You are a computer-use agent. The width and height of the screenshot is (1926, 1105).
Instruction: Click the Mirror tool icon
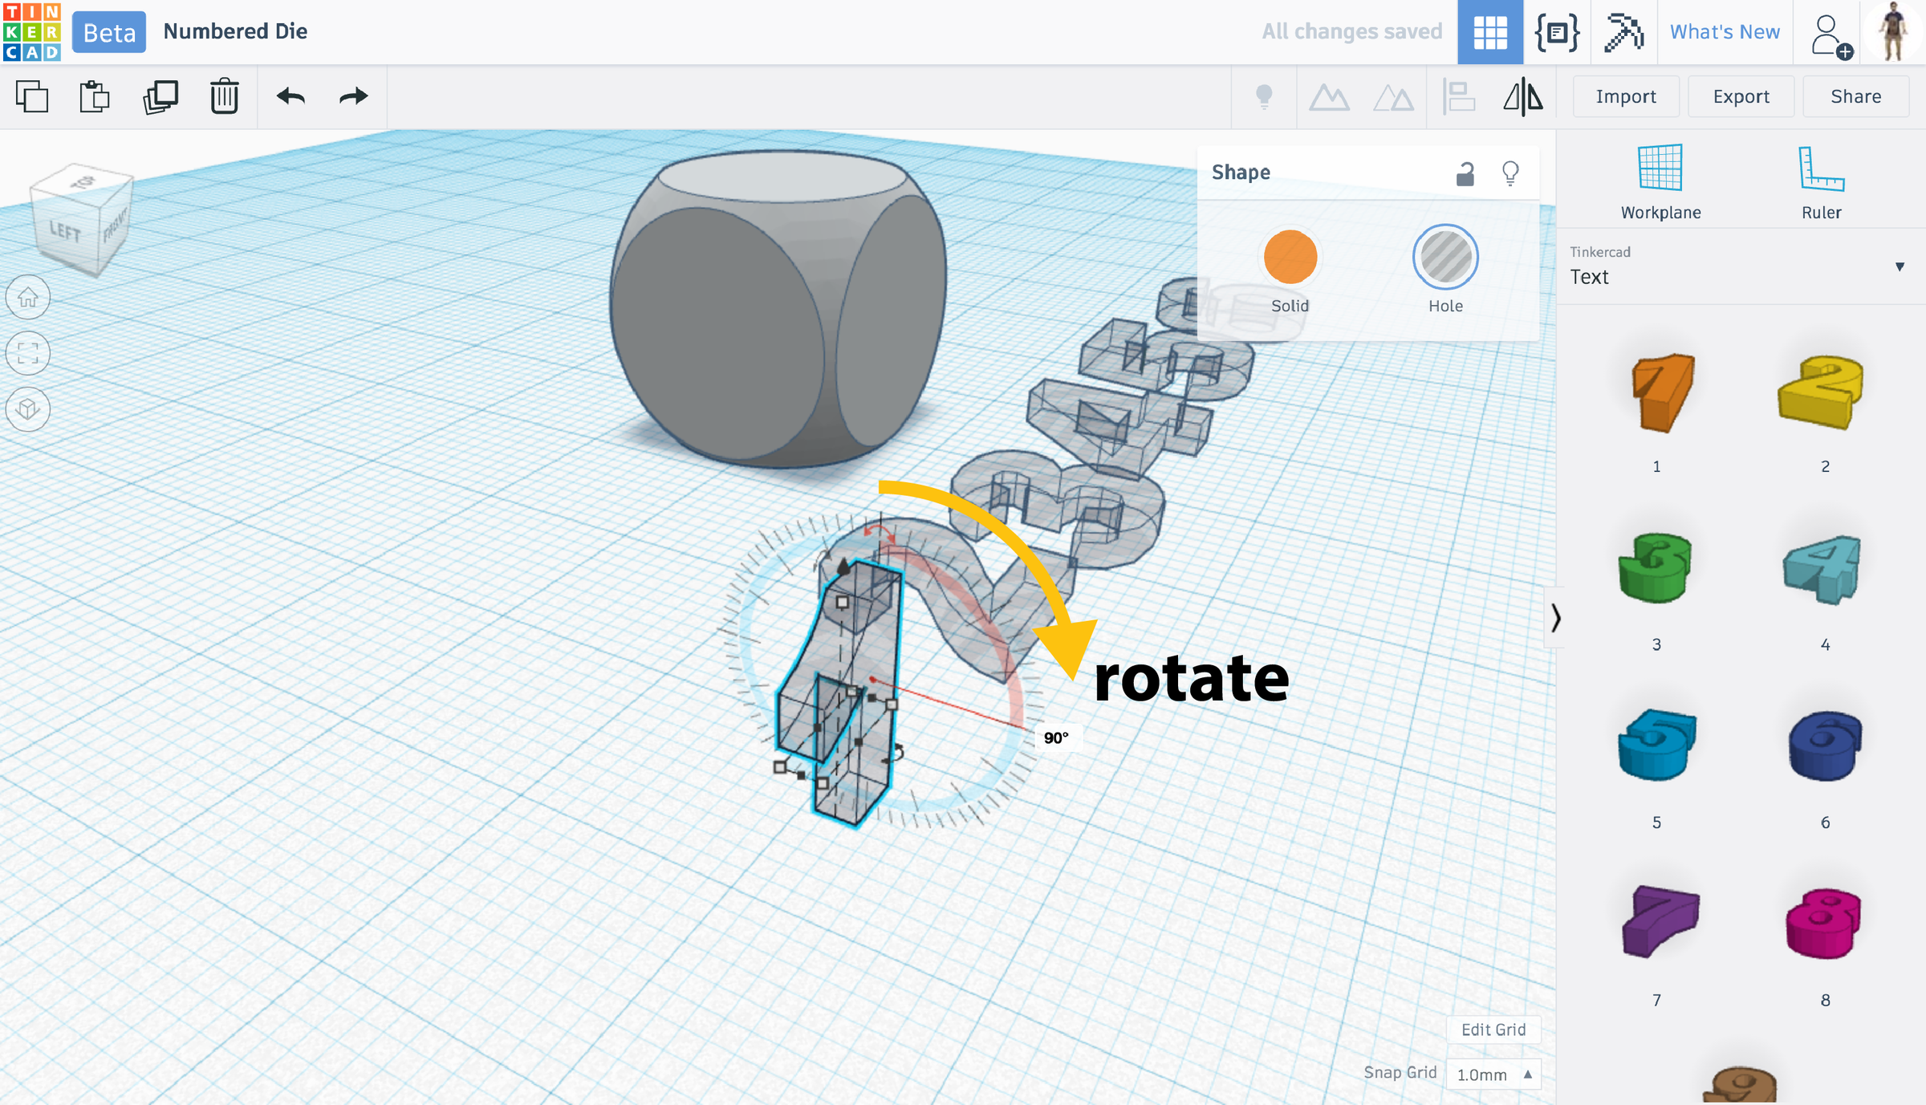coord(1522,97)
